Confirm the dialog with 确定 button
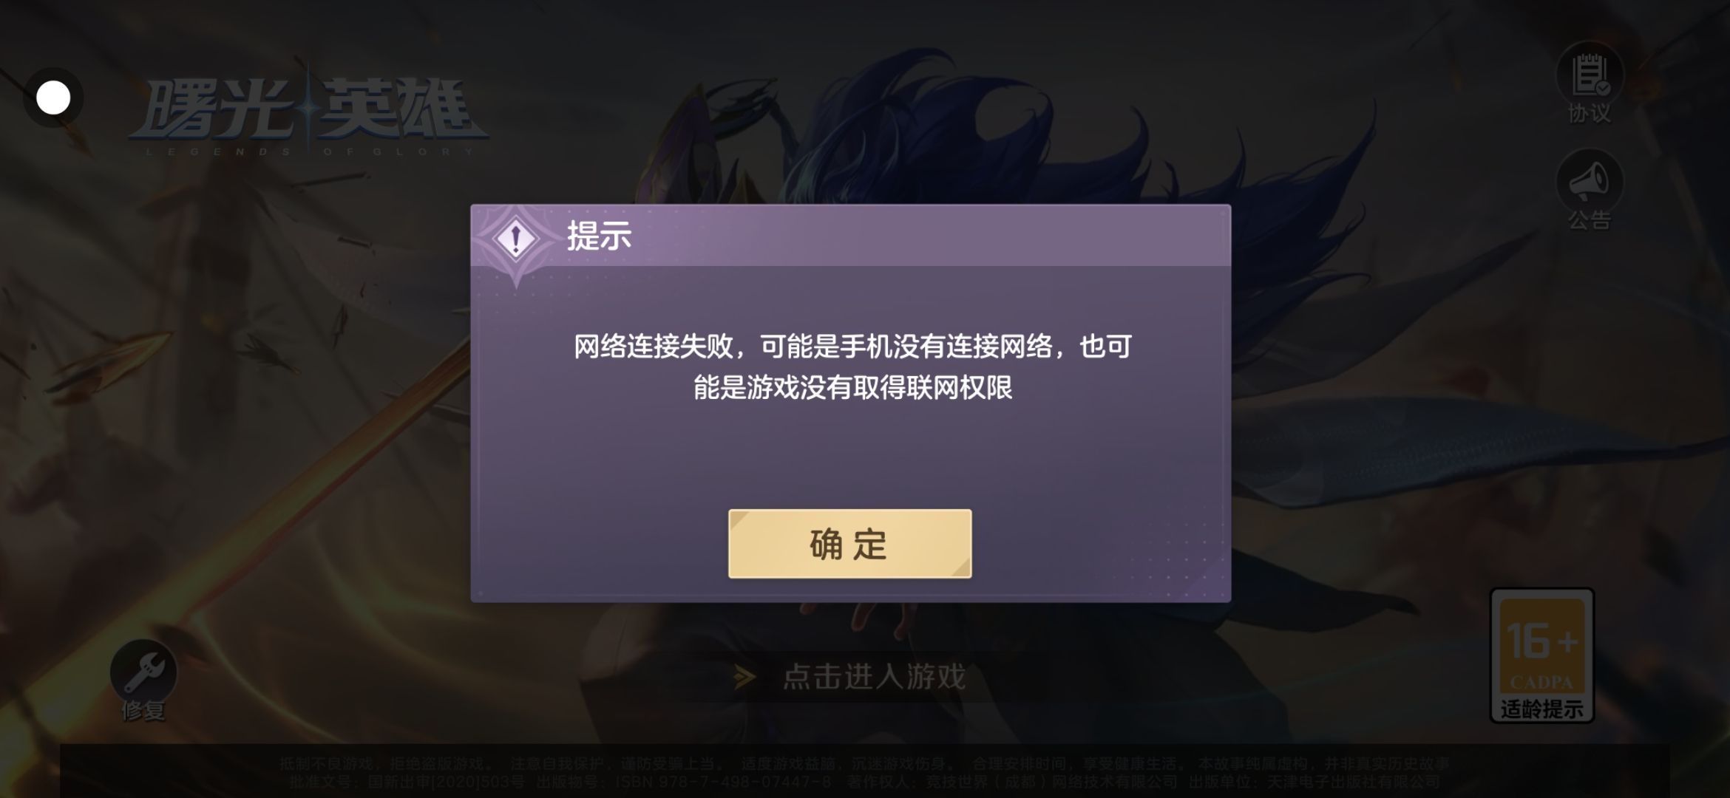 pos(849,544)
